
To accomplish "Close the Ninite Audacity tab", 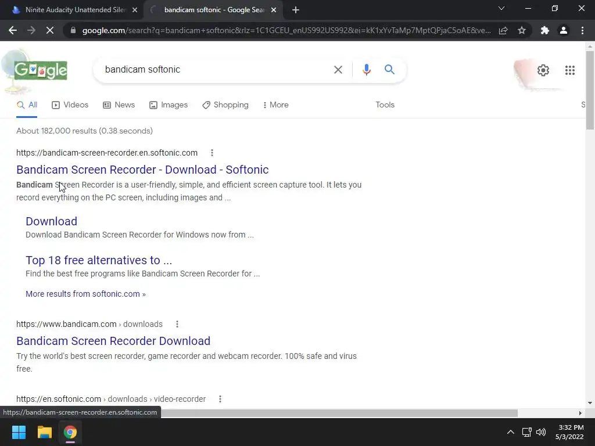I will (135, 10).
